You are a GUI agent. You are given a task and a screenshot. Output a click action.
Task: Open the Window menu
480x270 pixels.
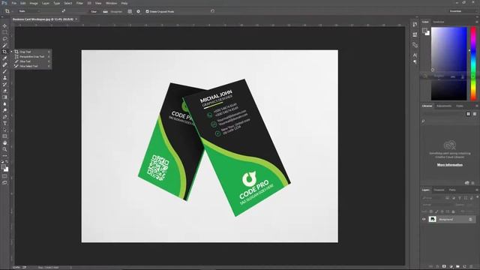[x=111, y=3]
